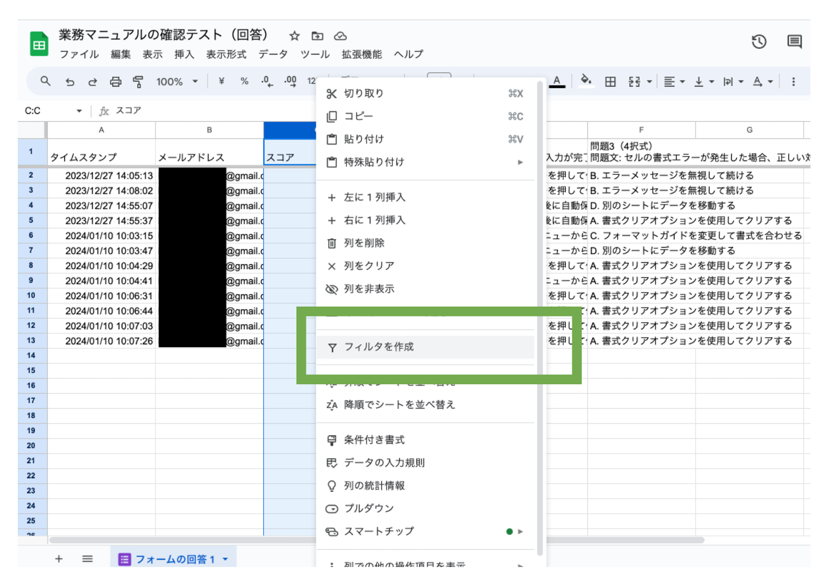Image resolution: width=826 pixels, height=582 pixels.
Task: Click the merge cells icon
Action: [x=634, y=82]
